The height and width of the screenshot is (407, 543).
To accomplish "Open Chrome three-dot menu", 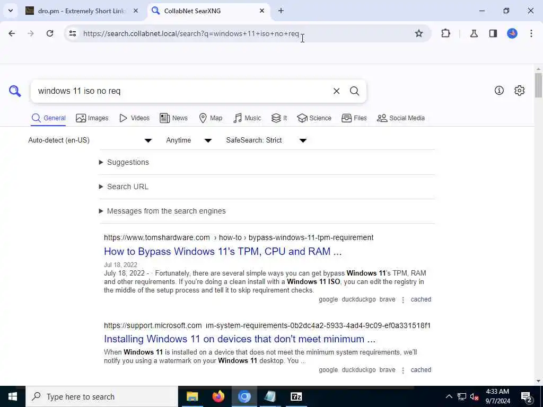I will pos(531,33).
